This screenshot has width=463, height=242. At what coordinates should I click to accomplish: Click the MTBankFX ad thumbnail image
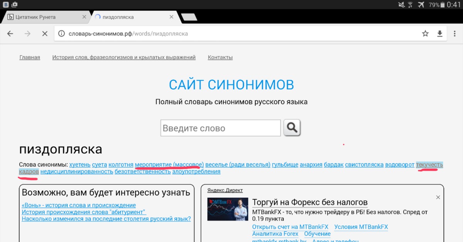pos(228,209)
